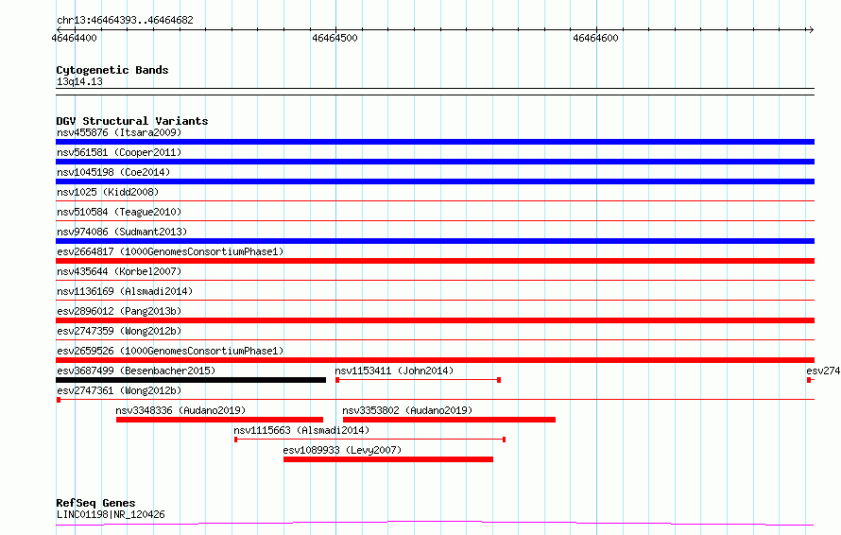The height and width of the screenshot is (535, 841).
Task: Select esv2747361 (Wong2012b) label
Action: [x=119, y=390]
